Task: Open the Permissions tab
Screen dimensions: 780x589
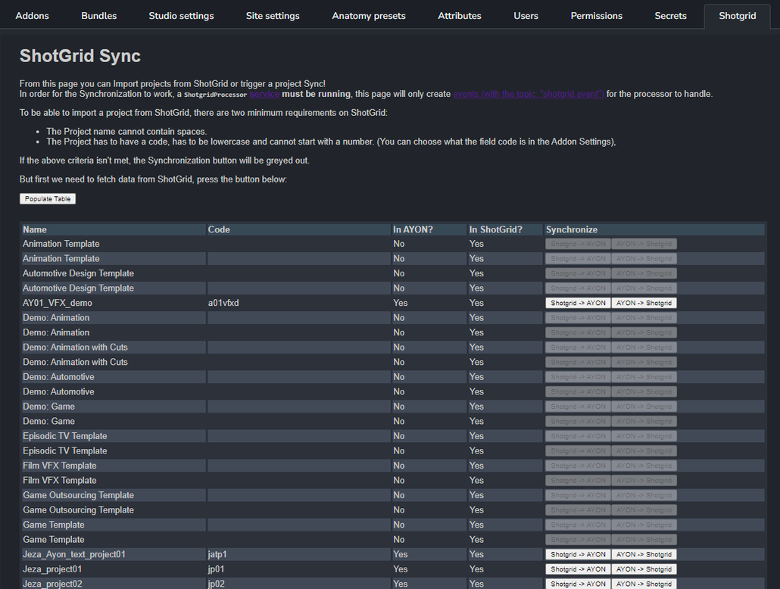Action: 597,16
